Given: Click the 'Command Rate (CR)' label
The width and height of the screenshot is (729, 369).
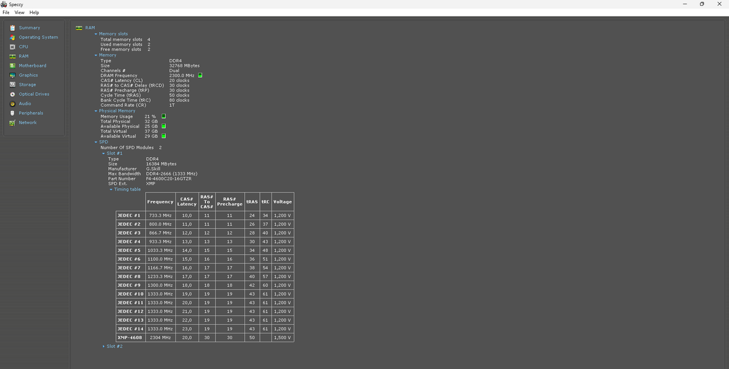Looking at the screenshot, I should point(123,105).
